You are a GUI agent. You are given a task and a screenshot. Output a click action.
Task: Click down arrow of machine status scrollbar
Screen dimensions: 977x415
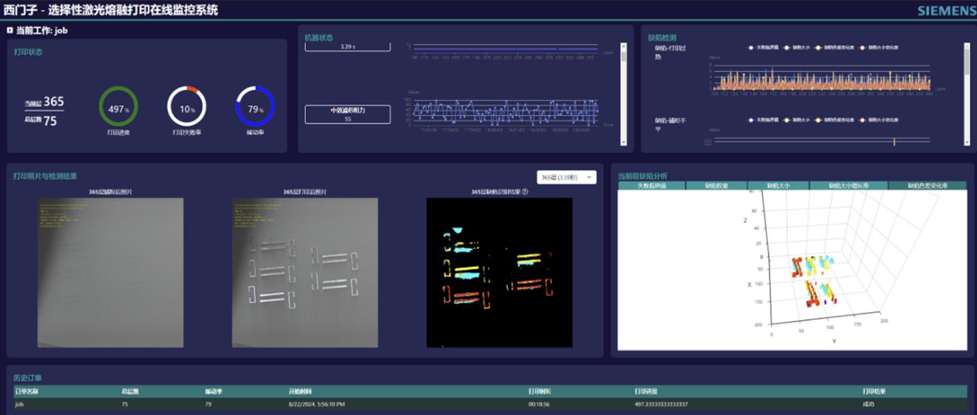(624, 142)
